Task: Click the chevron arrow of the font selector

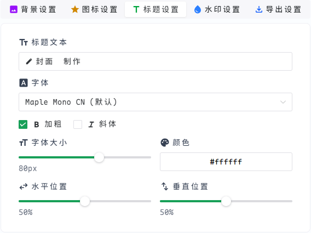Action: point(283,102)
